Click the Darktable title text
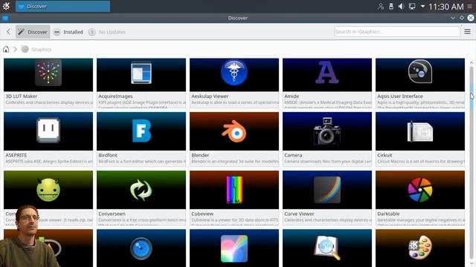The image size is (476, 267). click(388, 214)
